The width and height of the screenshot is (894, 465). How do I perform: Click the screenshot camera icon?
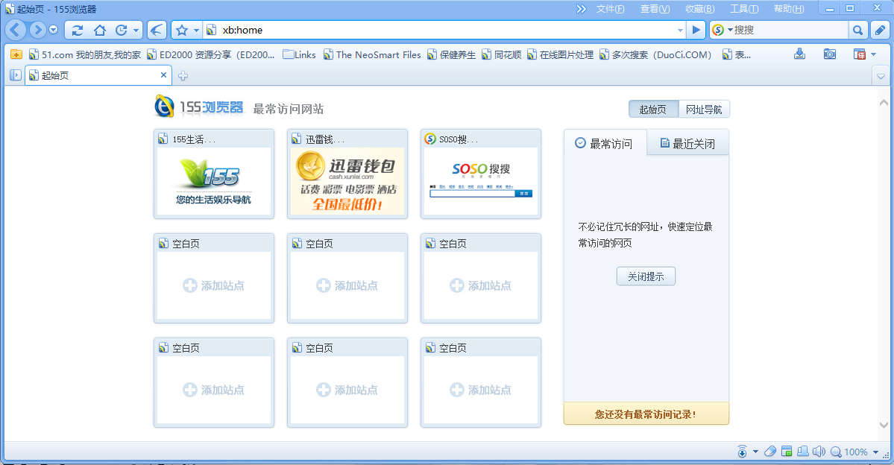point(829,54)
